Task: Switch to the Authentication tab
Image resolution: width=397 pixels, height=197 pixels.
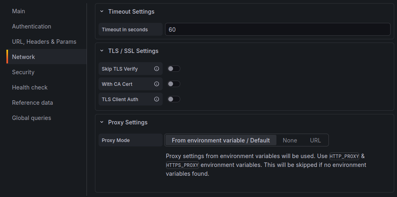Action: (32, 26)
